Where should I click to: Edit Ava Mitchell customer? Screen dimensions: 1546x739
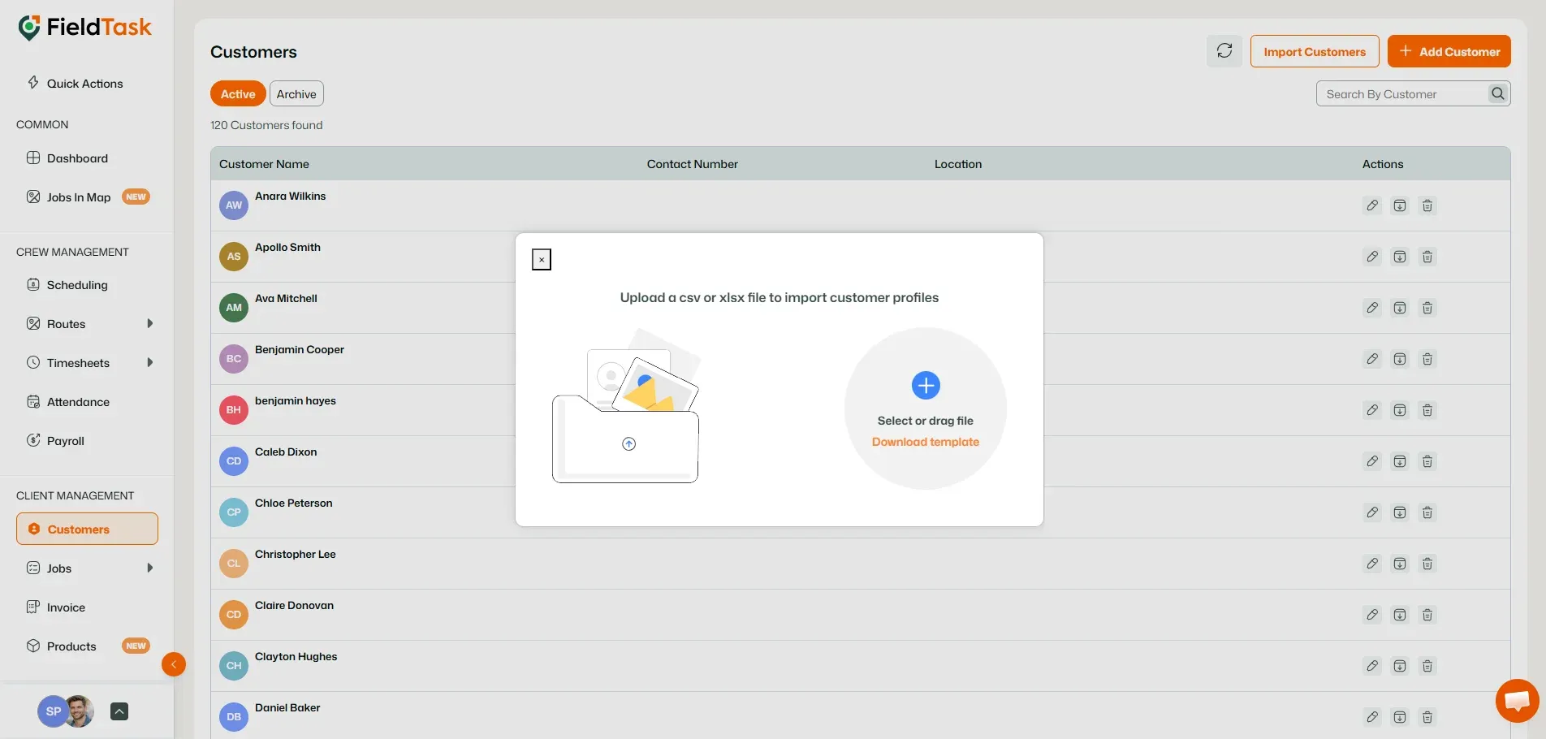1372,308
